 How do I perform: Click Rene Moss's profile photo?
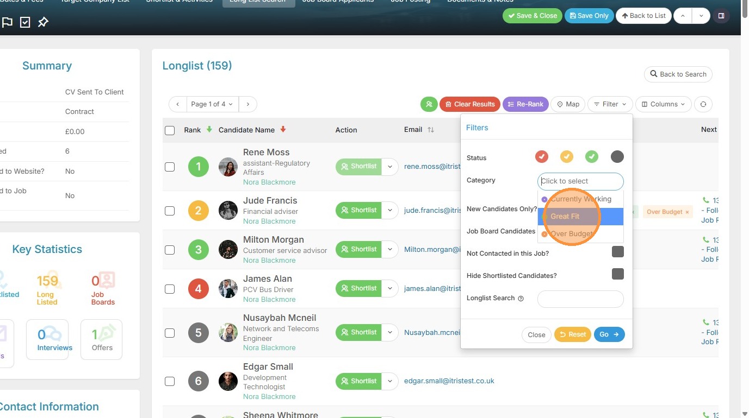coord(228,167)
